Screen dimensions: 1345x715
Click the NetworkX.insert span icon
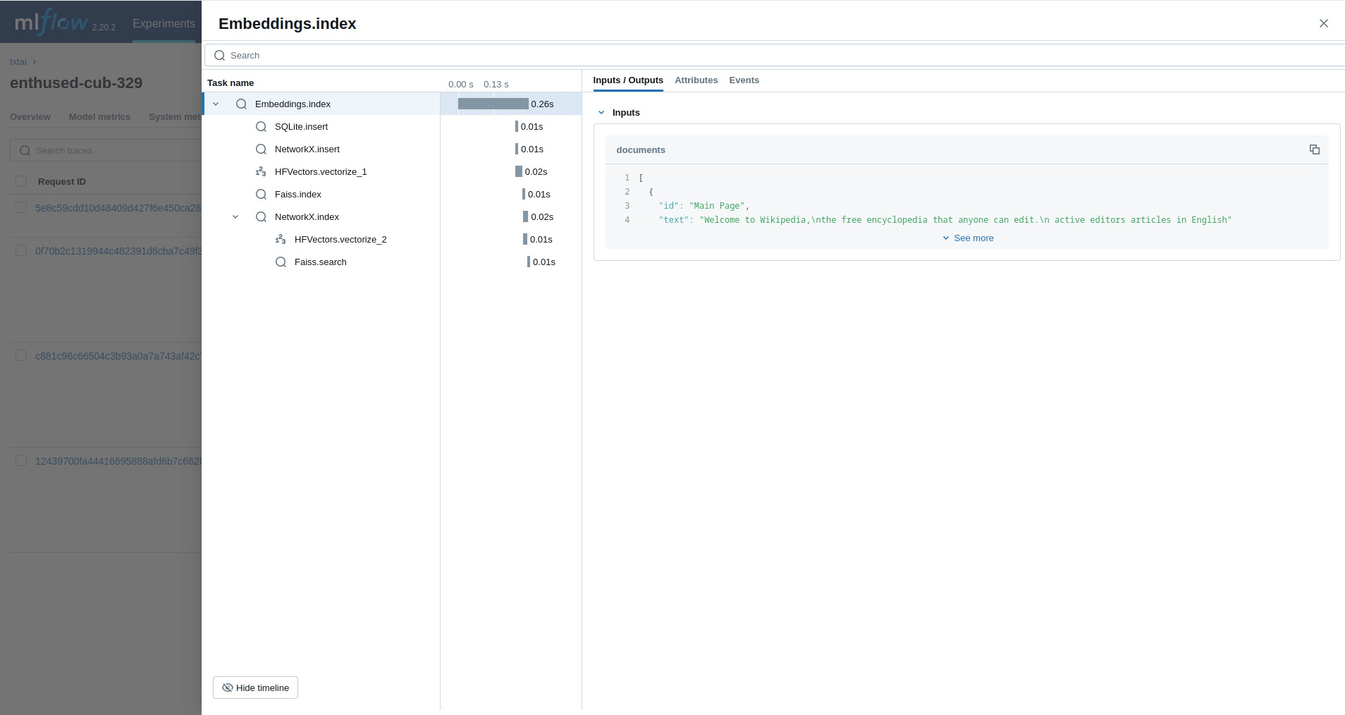coord(261,149)
